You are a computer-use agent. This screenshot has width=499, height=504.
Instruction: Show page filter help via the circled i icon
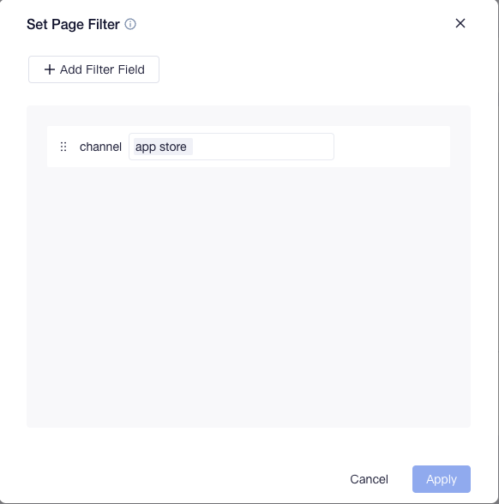[x=130, y=24]
